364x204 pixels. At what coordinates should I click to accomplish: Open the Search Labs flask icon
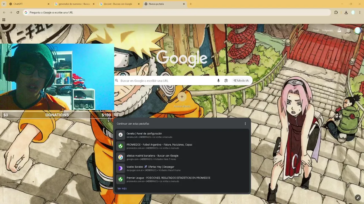[x=339, y=30]
